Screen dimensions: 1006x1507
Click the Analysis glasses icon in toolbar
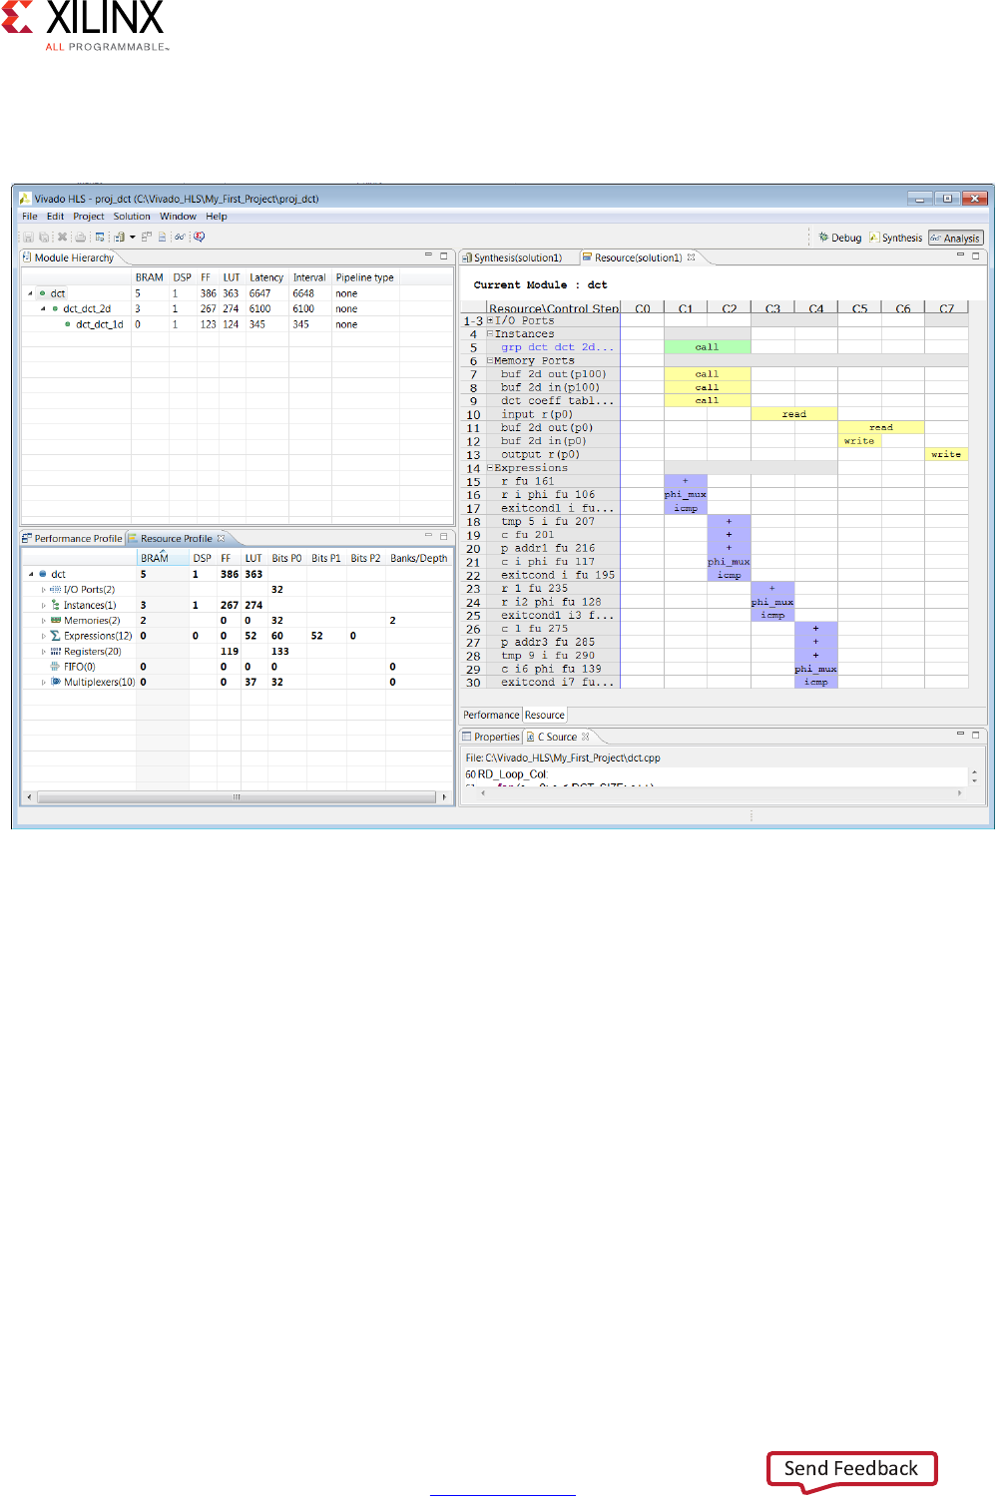[x=180, y=238]
